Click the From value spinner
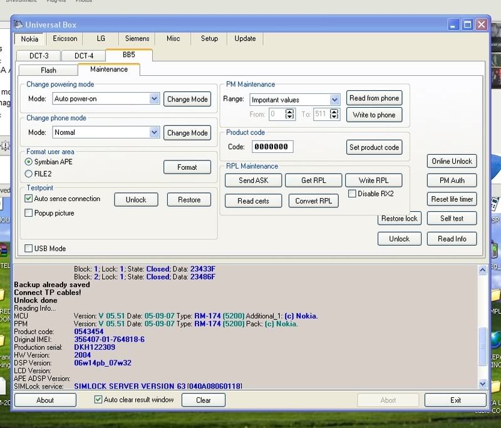The height and width of the screenshot is (428, 501). [290, 114]
